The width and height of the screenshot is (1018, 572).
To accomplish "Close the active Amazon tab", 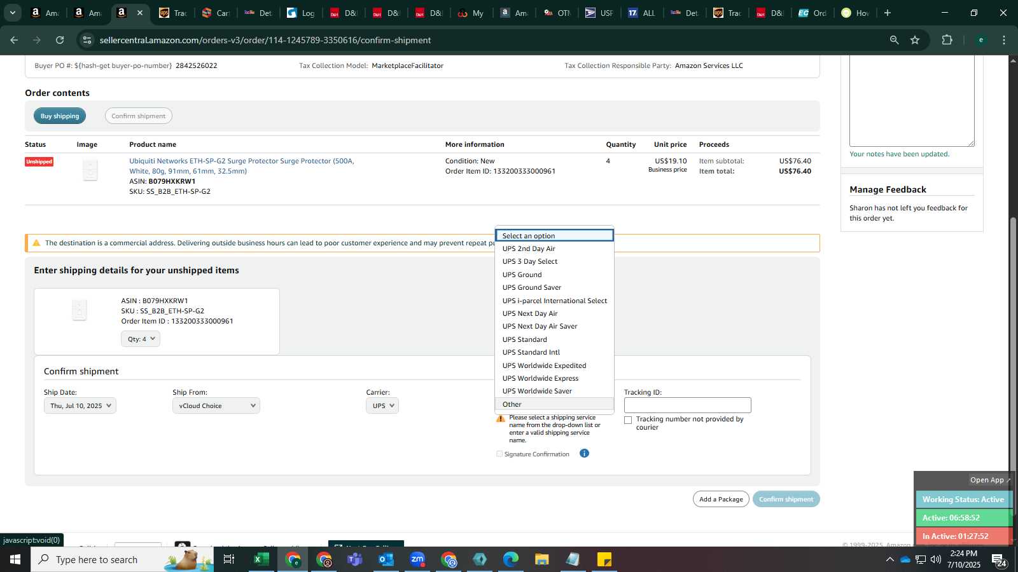I will [x=140, y=13].
